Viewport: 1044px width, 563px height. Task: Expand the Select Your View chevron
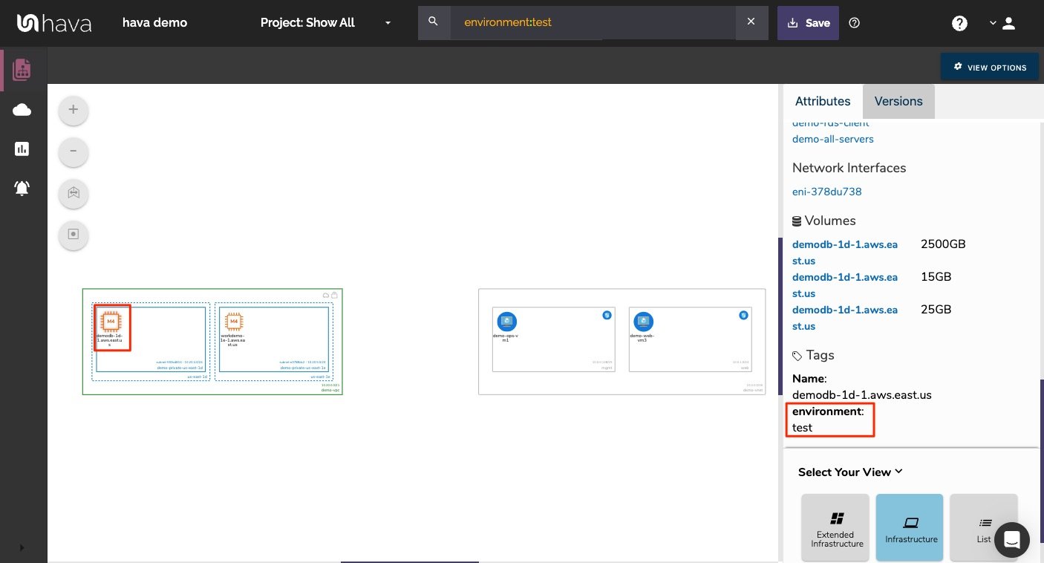pos(898,472)
